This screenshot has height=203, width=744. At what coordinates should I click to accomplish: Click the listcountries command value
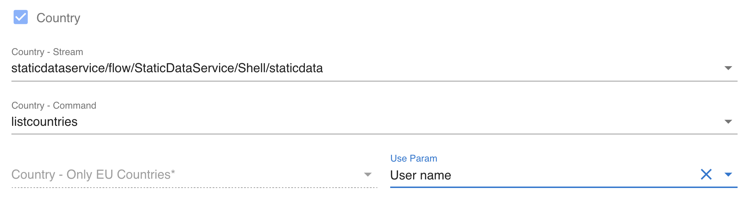pyautogui.click(x=44, y=122)
